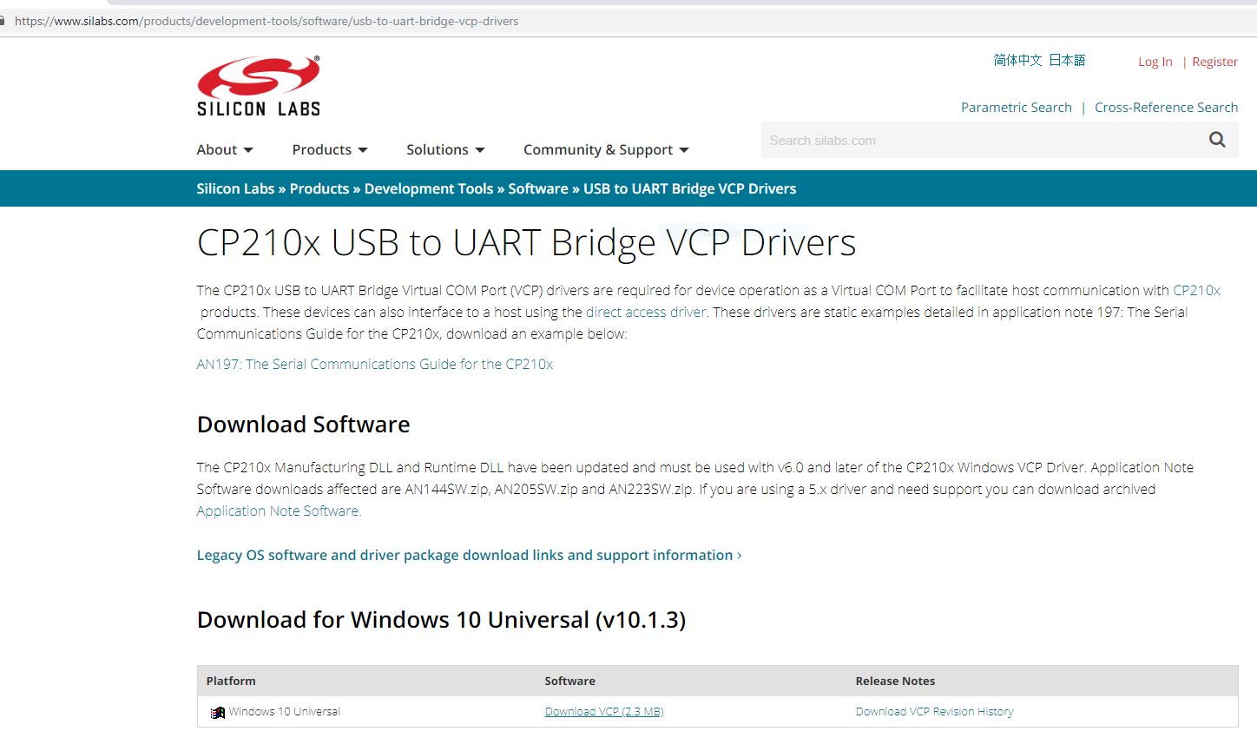Open Cross-Reference Search
The height and width of the screenshot is (751, 1257).
point(1166,108)
